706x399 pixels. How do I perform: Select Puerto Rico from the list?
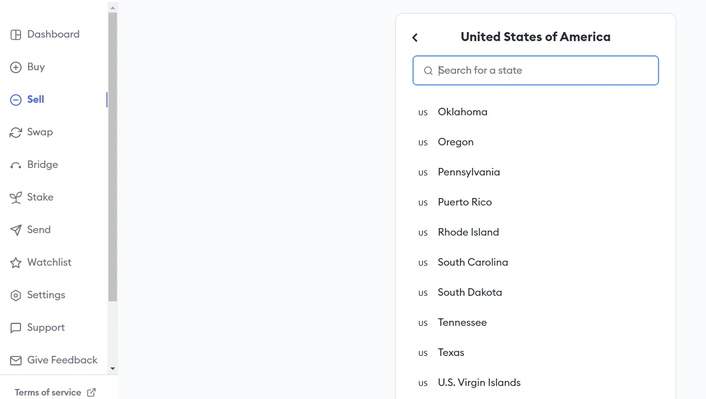coord(464,202)
